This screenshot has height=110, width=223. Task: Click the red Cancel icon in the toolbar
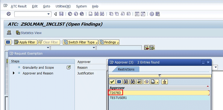click(x=82, y=14)
